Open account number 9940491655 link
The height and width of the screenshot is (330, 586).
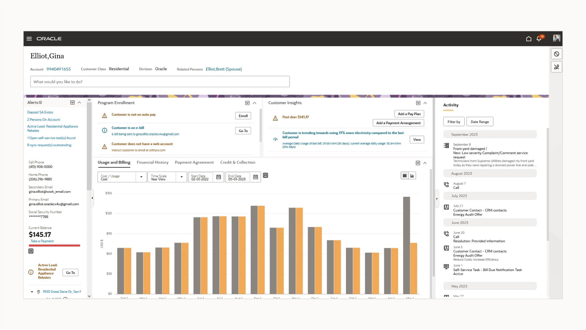point(59,69)
